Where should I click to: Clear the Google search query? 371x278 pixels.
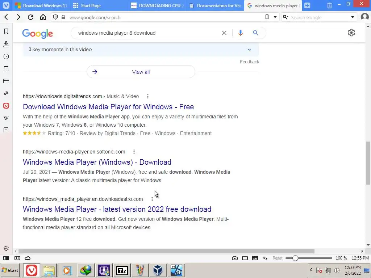tap(224, 33)
